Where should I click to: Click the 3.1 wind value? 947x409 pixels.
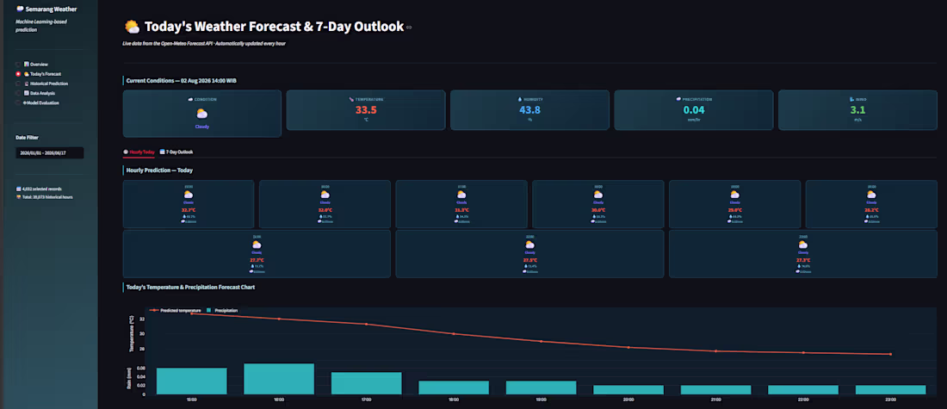tap(857, 110)
